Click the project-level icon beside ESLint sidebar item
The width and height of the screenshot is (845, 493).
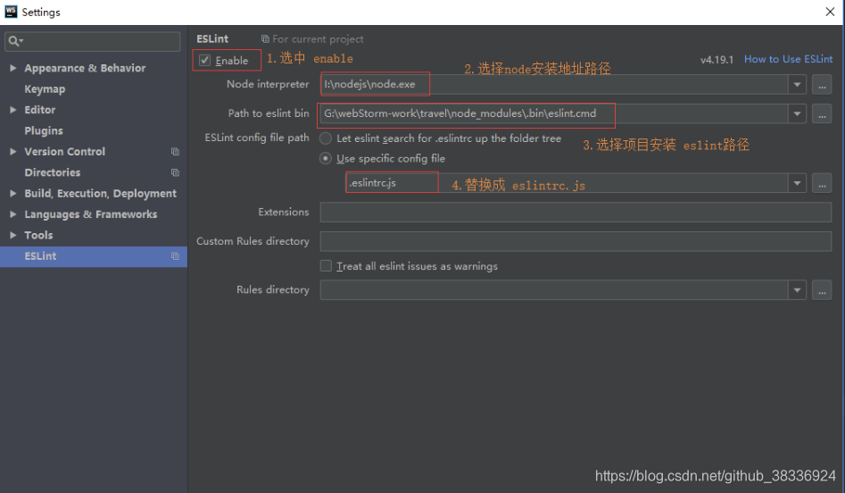[175, 256]
